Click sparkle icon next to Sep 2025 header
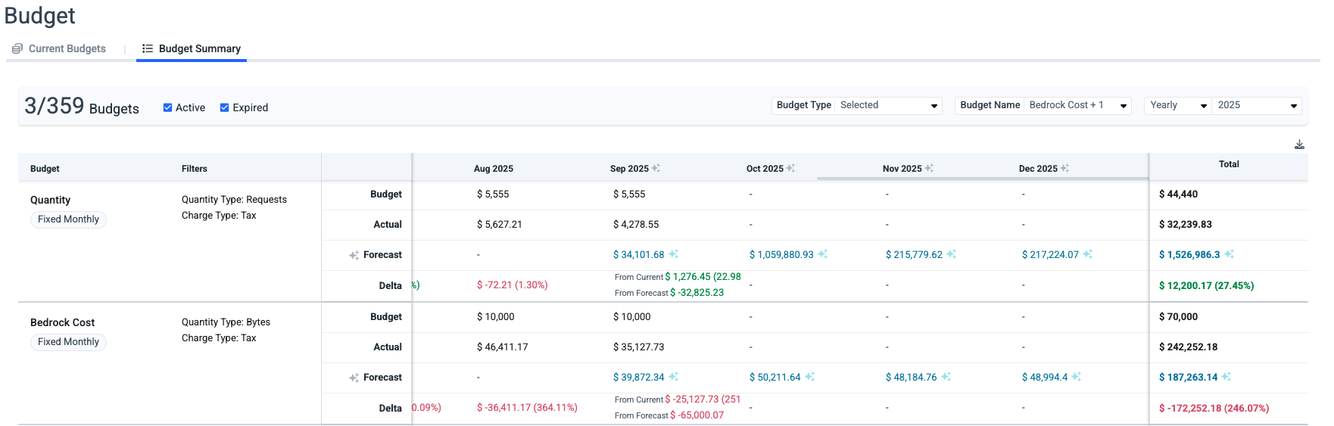The image size is (1334, 426). (656, 168)
